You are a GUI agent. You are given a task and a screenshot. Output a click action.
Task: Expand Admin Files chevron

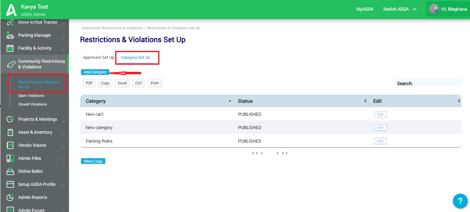63,160
